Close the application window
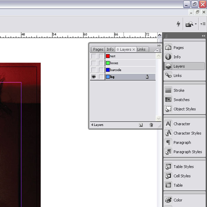 pos(203,4)
